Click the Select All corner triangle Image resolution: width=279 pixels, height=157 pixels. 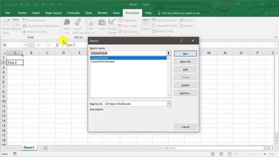(x=4, y=53)
